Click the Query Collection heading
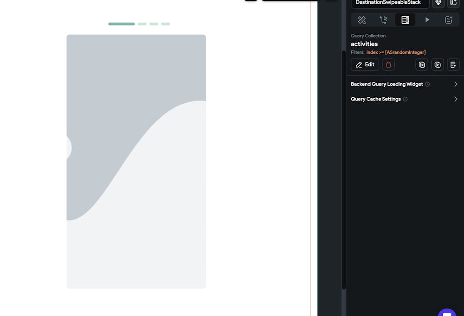 coord(368,36)
